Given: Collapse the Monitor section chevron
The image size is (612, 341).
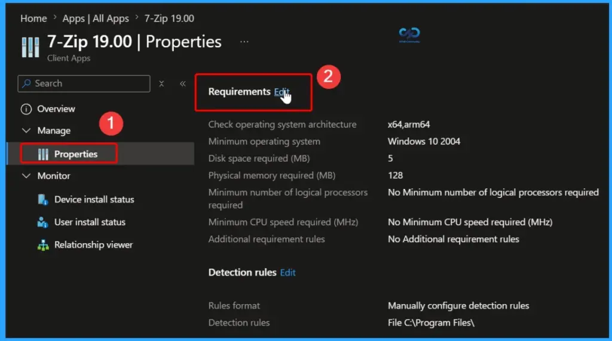Looking at the screenshot, I should click(26, 175).
